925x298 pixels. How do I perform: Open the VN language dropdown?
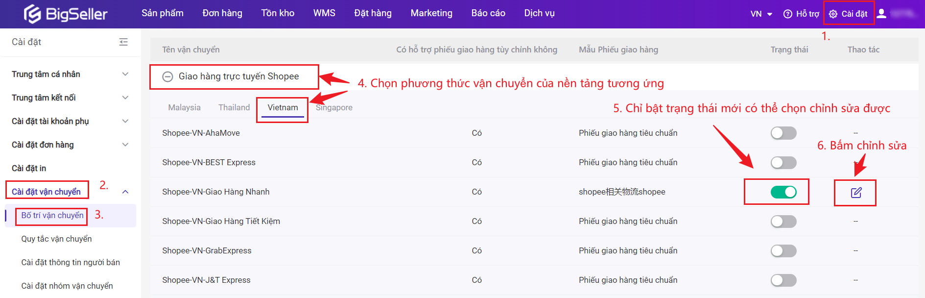761,14
